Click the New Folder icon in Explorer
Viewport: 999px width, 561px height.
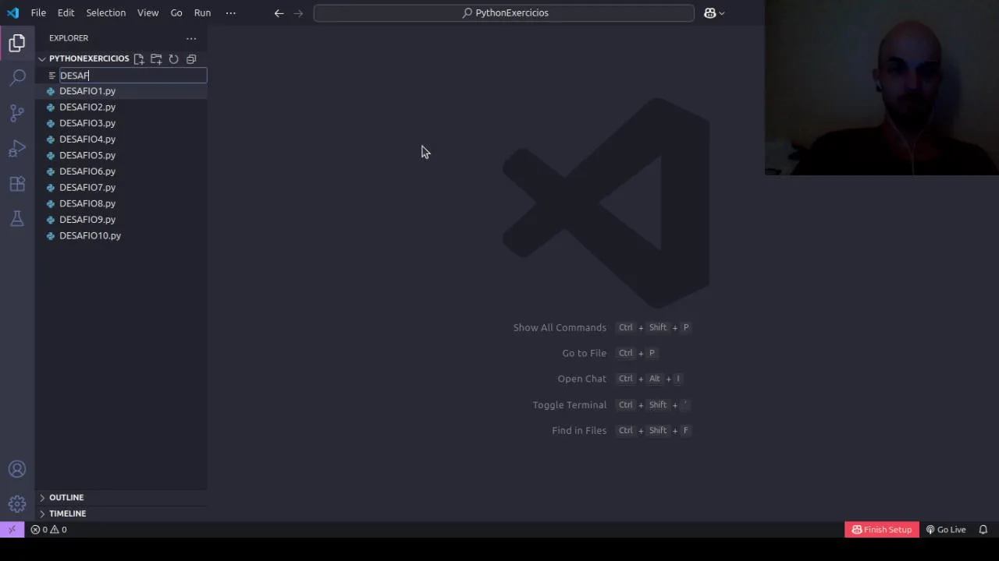pos(156,58)
